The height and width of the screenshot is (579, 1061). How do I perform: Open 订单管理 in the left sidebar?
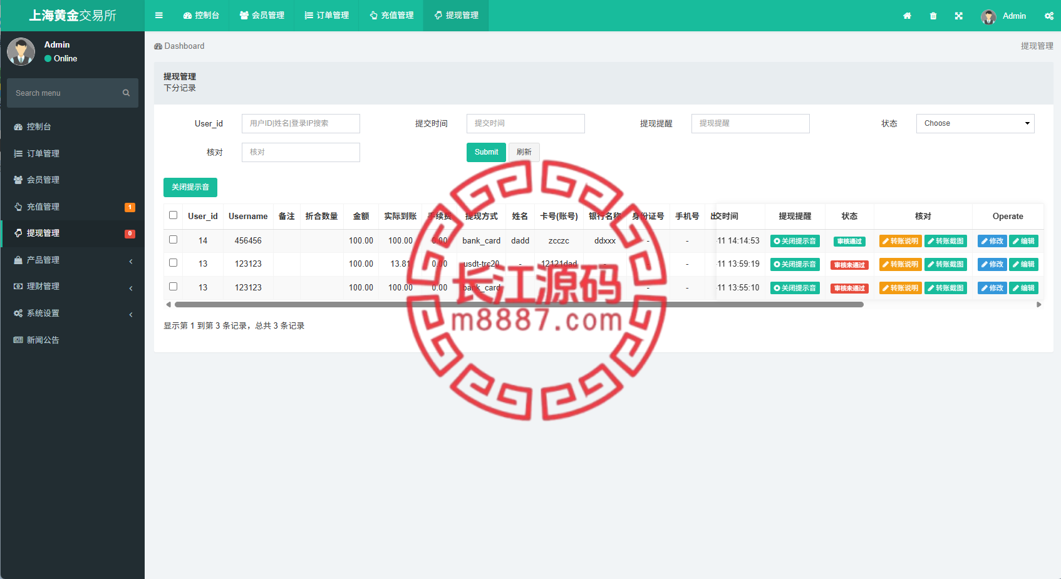pos(73,153)
